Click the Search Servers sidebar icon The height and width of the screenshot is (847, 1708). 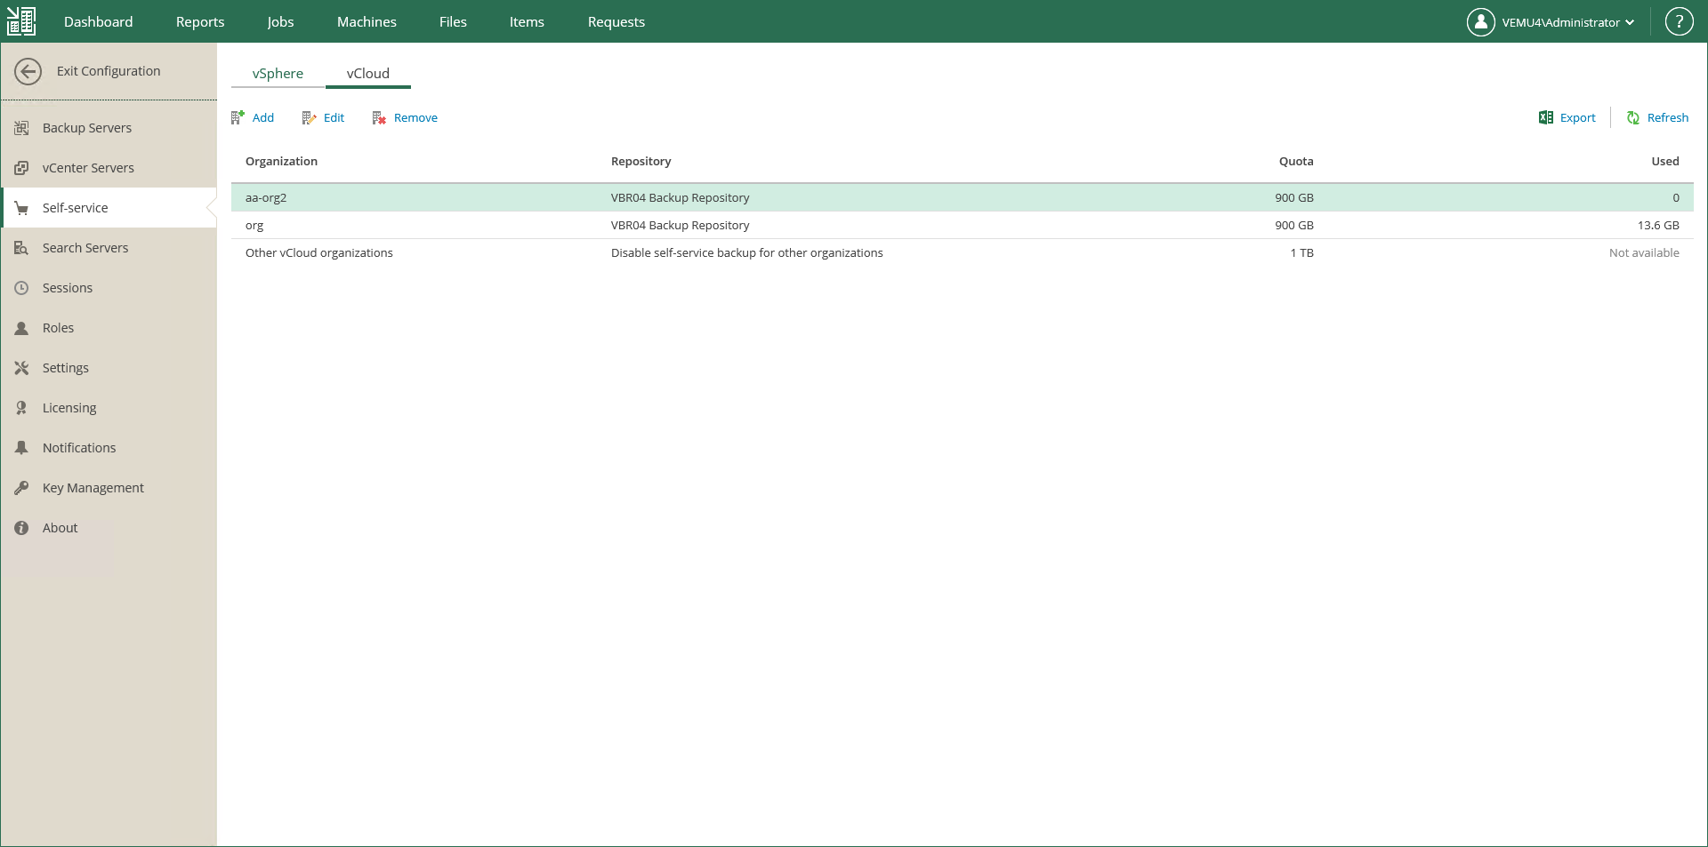click(x=21, y=248)
